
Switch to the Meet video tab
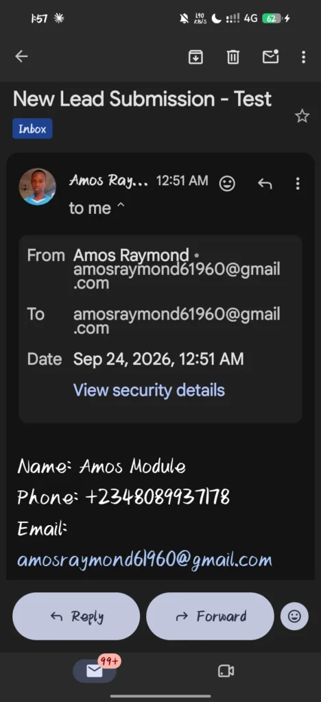226,670
